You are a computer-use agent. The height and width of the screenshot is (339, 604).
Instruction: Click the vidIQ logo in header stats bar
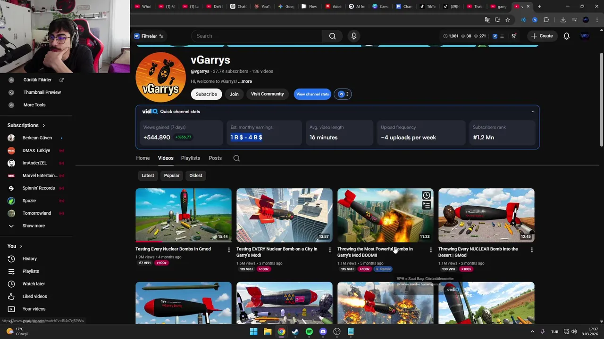[495, 36]
